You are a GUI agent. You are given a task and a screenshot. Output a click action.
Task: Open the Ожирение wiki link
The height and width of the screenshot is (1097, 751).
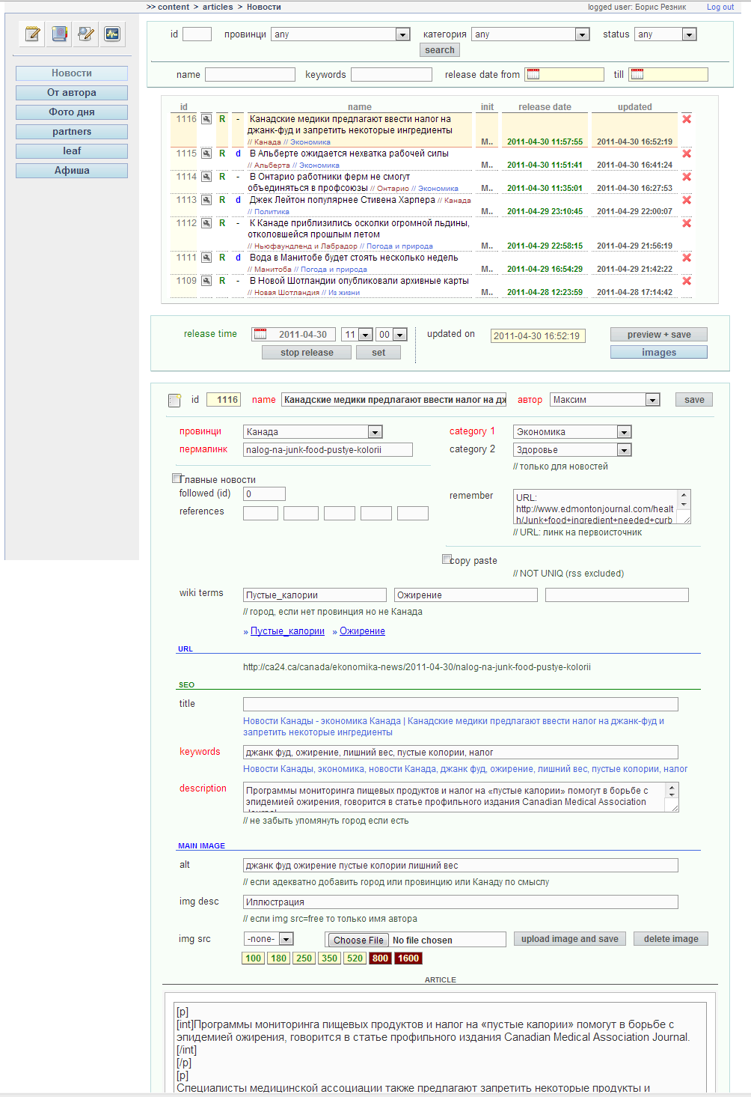362,631
